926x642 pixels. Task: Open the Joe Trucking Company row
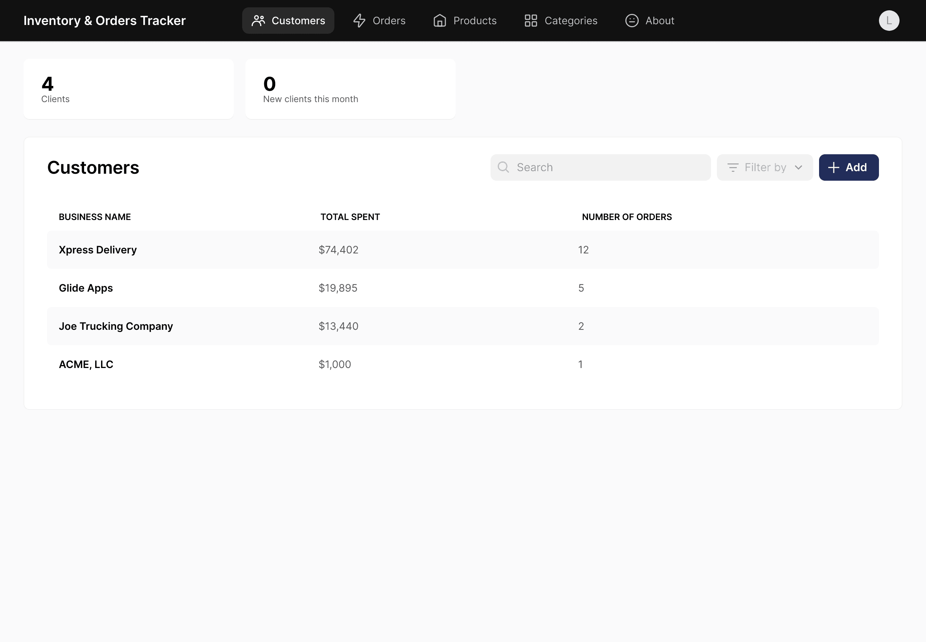point(463,326)
